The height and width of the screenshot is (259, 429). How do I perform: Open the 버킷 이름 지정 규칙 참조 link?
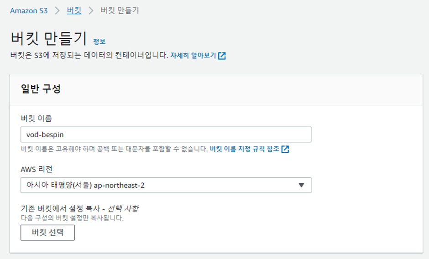(x=244, y=149)
